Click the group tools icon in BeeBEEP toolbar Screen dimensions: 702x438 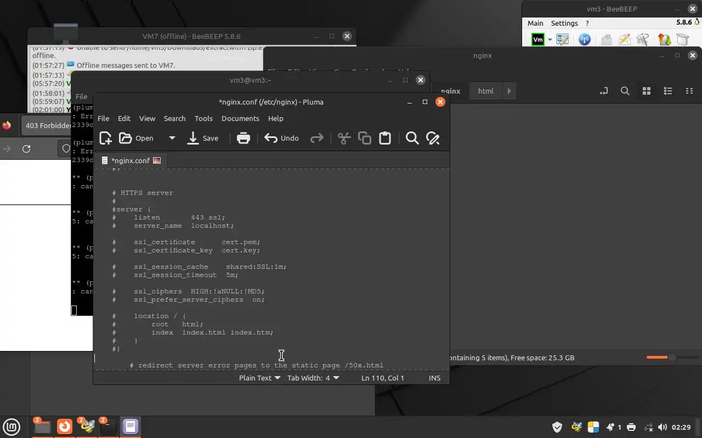643,39
